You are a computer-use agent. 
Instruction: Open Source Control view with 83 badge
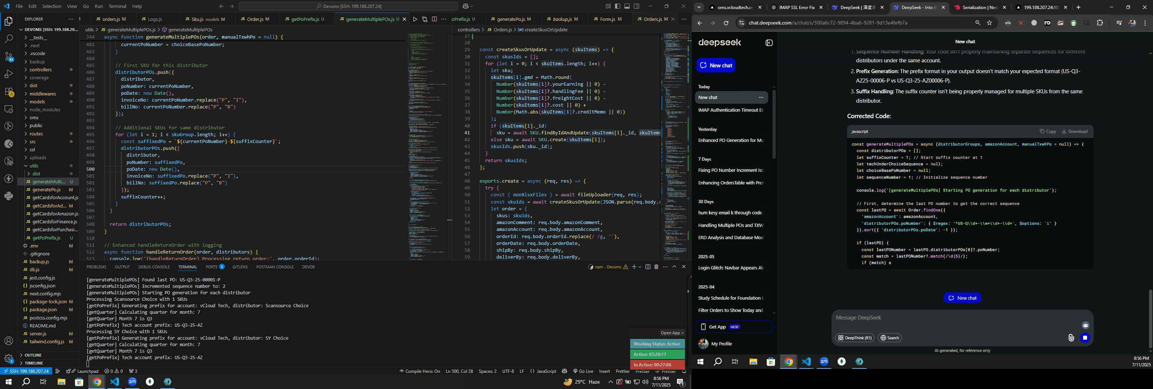pos(9,57)
